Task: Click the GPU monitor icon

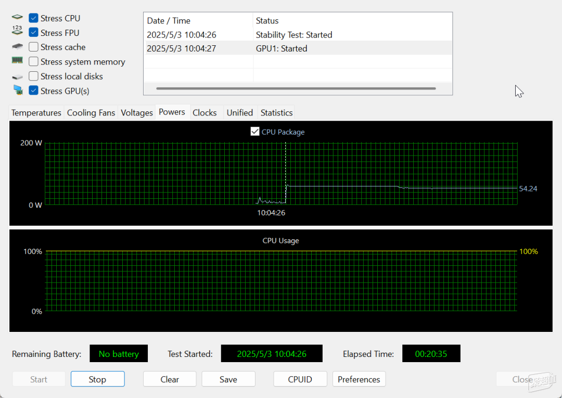Action: (x=18, y=90)
